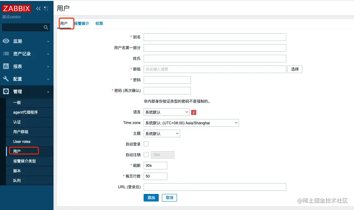Switch to the 报警媒介 tab
Image resolution: width=354 pixels, height=210 pixels.
click(82, 24)
